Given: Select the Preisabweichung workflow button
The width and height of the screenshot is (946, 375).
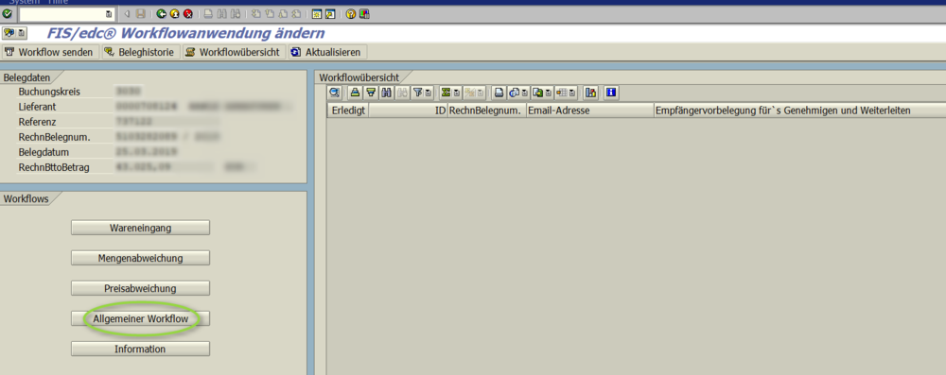Looking at the screenshot, I should [x=141, y=288].
